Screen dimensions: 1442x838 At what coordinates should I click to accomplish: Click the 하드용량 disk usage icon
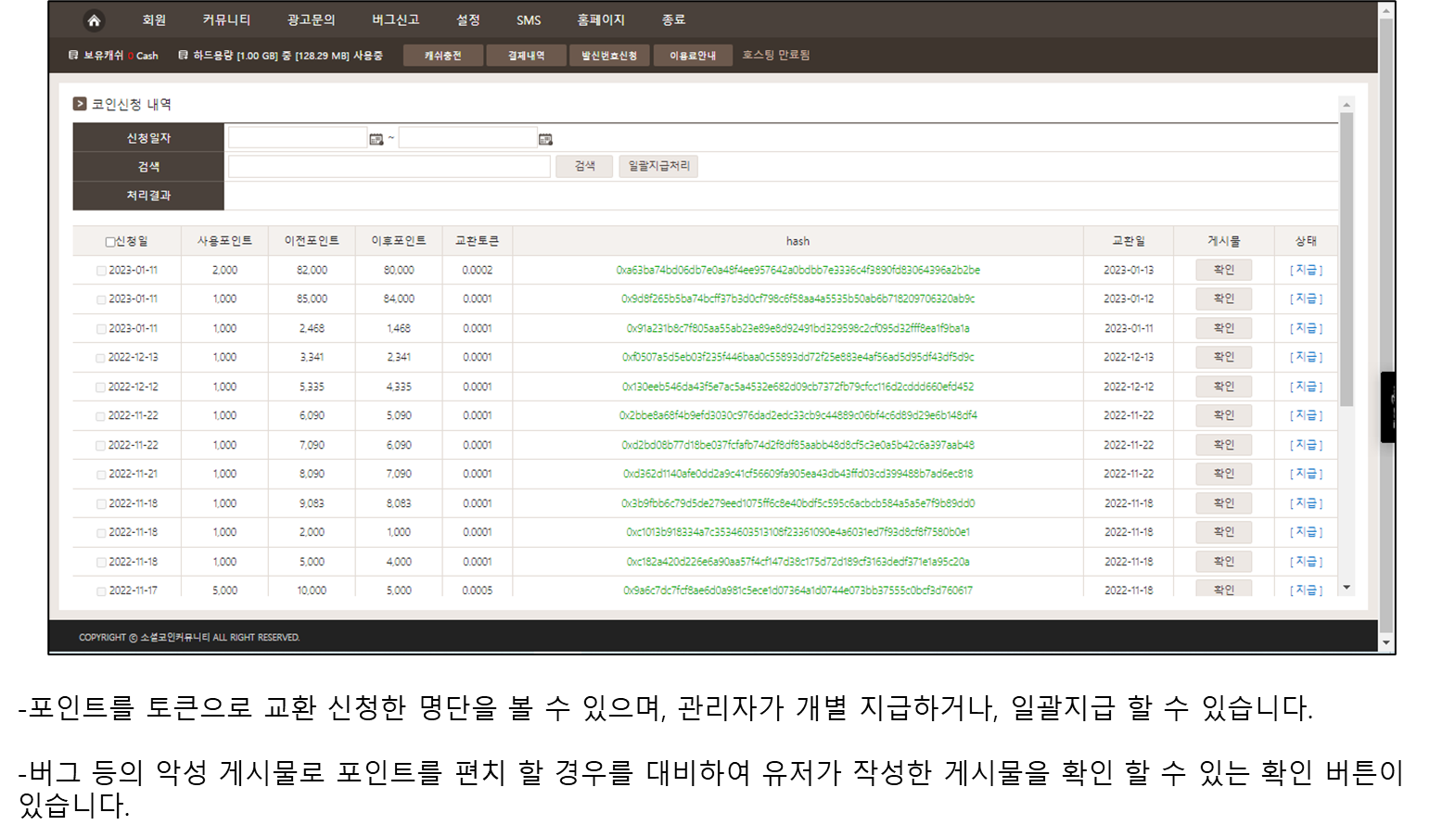pos(183,56)
